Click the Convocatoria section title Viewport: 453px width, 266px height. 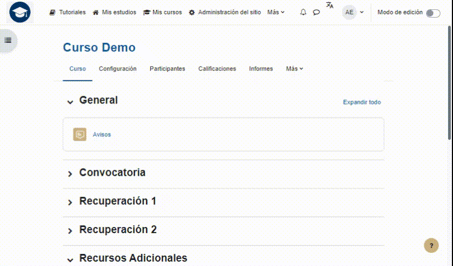click(112, 172)
